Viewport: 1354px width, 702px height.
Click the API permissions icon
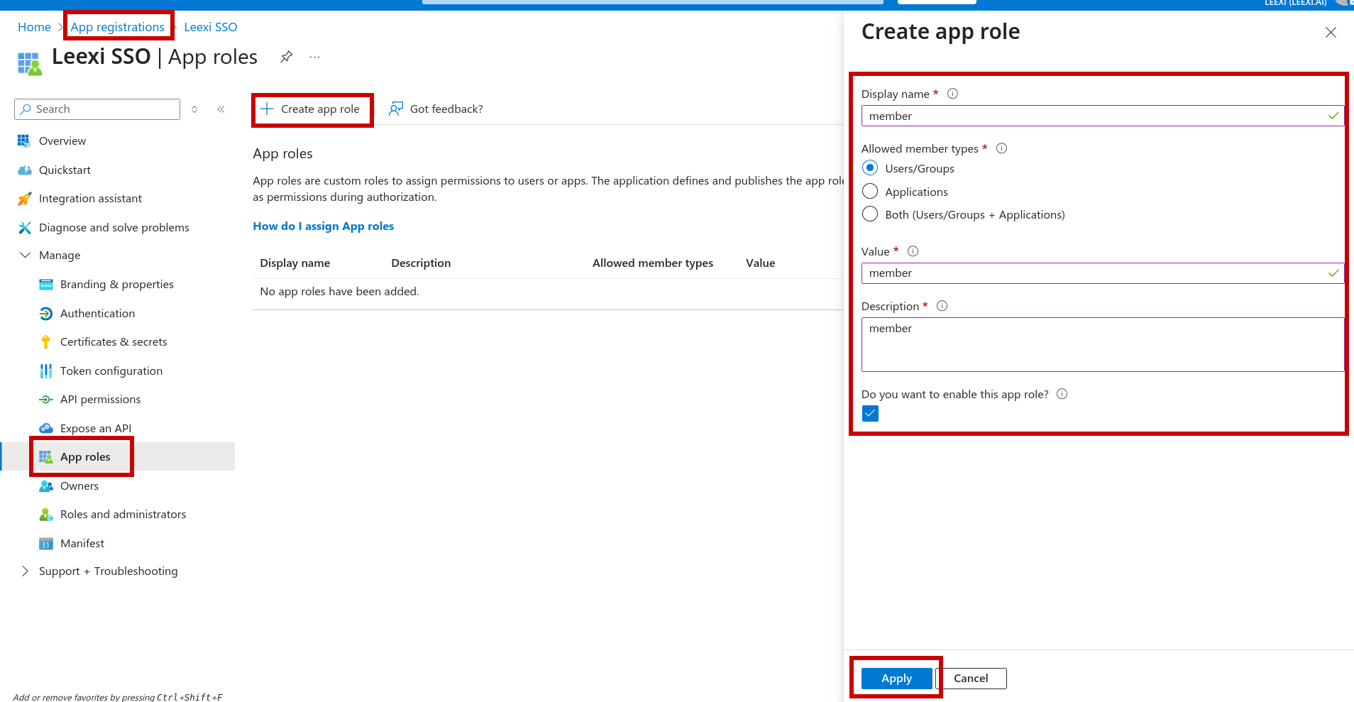coord(46,400)
